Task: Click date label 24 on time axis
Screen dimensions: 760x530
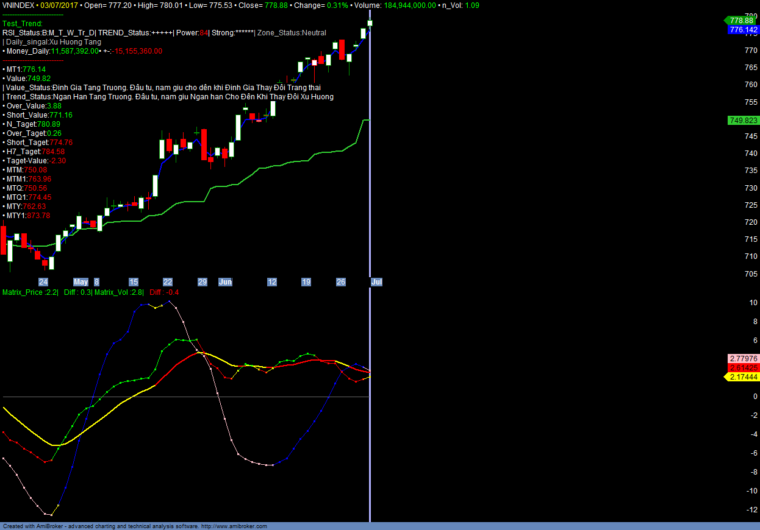Action: coord(43,282)
